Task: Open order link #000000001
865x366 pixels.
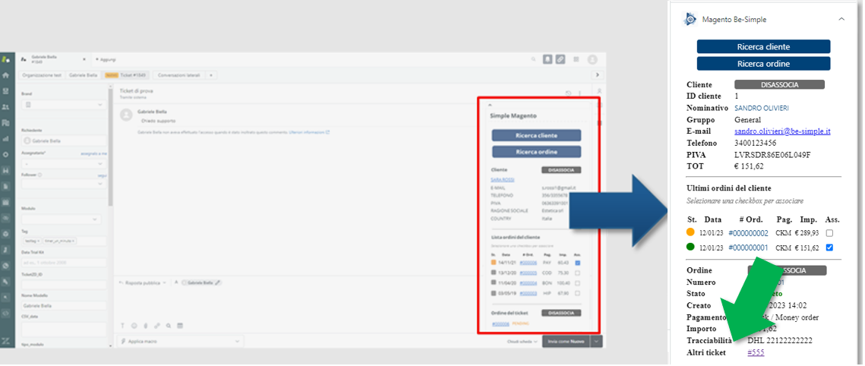Action: click(748, 248)
